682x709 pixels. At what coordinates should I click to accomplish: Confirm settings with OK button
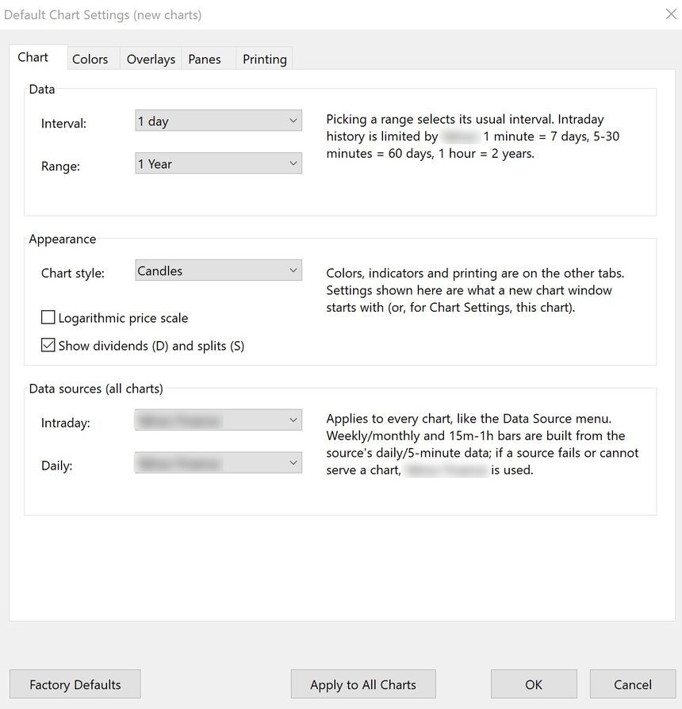pyautogui.click(x=534, y=684)
